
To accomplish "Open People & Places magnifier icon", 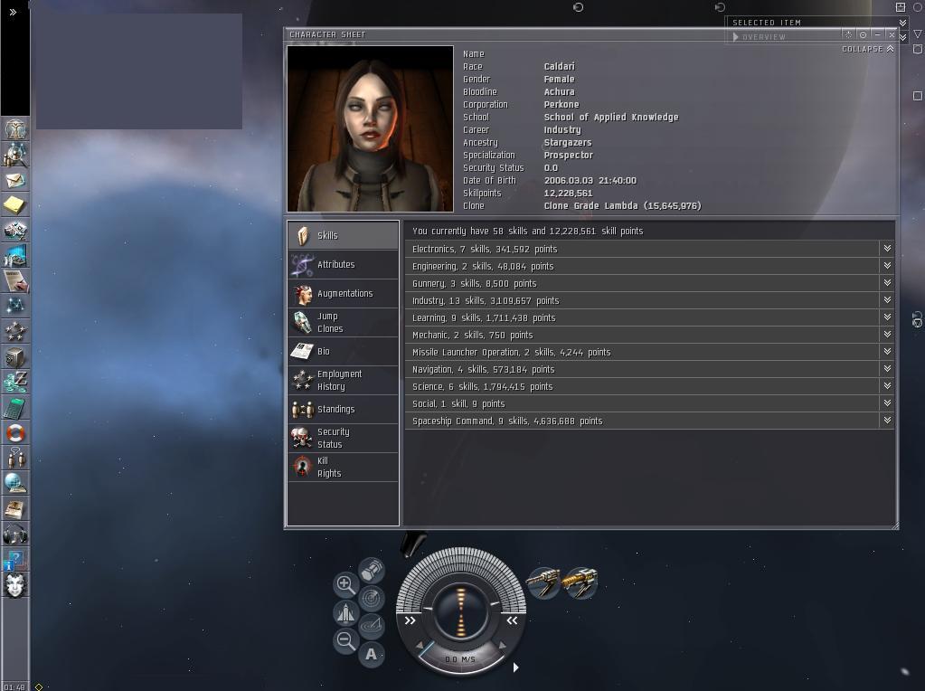I will [15, 155].
